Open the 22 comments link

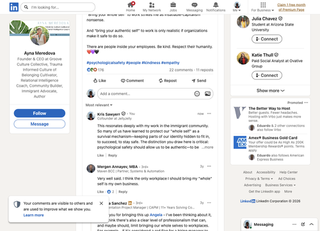(181, 70)
